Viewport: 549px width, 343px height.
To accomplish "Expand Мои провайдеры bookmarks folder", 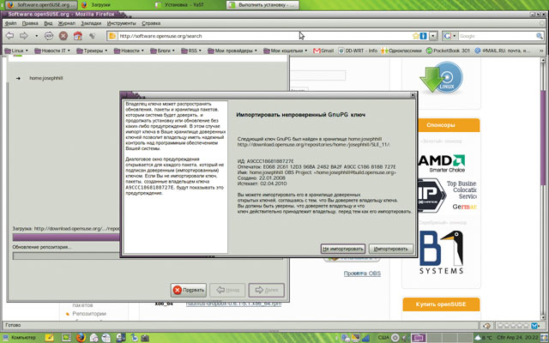I will pos(232,51).
